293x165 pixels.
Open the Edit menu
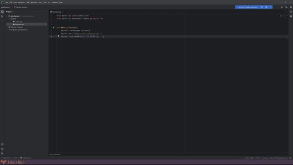[x=11, y=2]
